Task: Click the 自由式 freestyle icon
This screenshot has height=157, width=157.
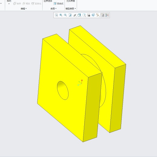Action: 55,4
